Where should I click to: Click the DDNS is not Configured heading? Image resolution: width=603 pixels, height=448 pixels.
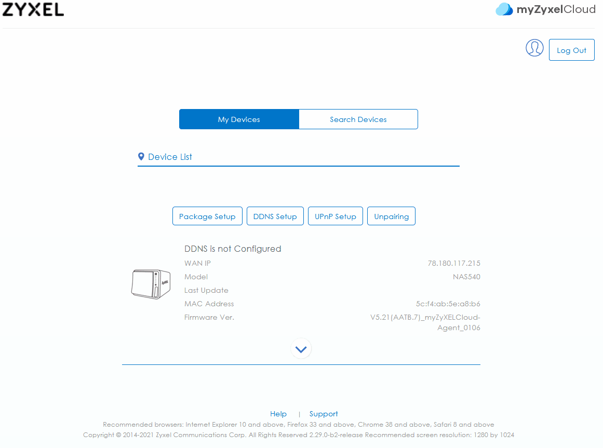point(233,249)
